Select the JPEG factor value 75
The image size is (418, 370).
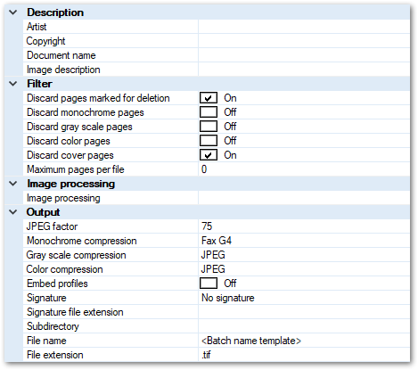[304, 226]
